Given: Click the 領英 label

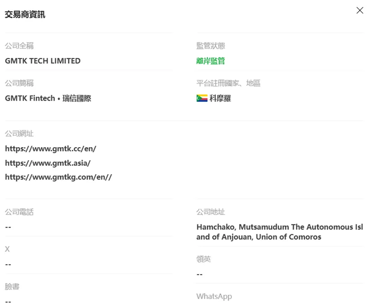Looking at the screenshot, I should coord(204,259).
